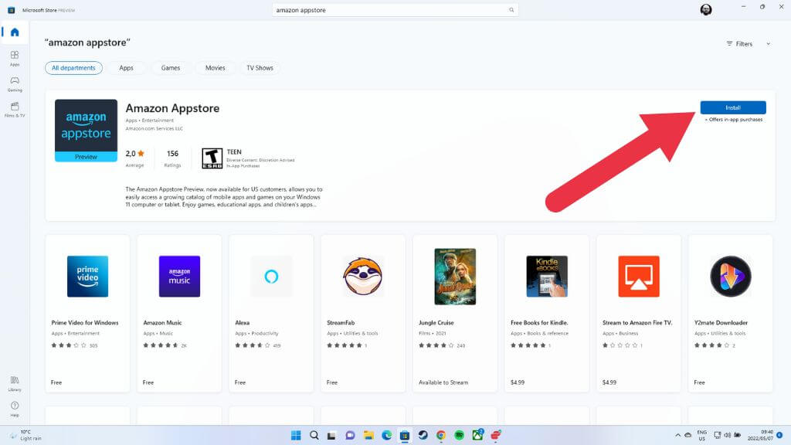The image size is (791, 445).
Task: Open Steam from taskbar
Action: click(x=423, y=435)
